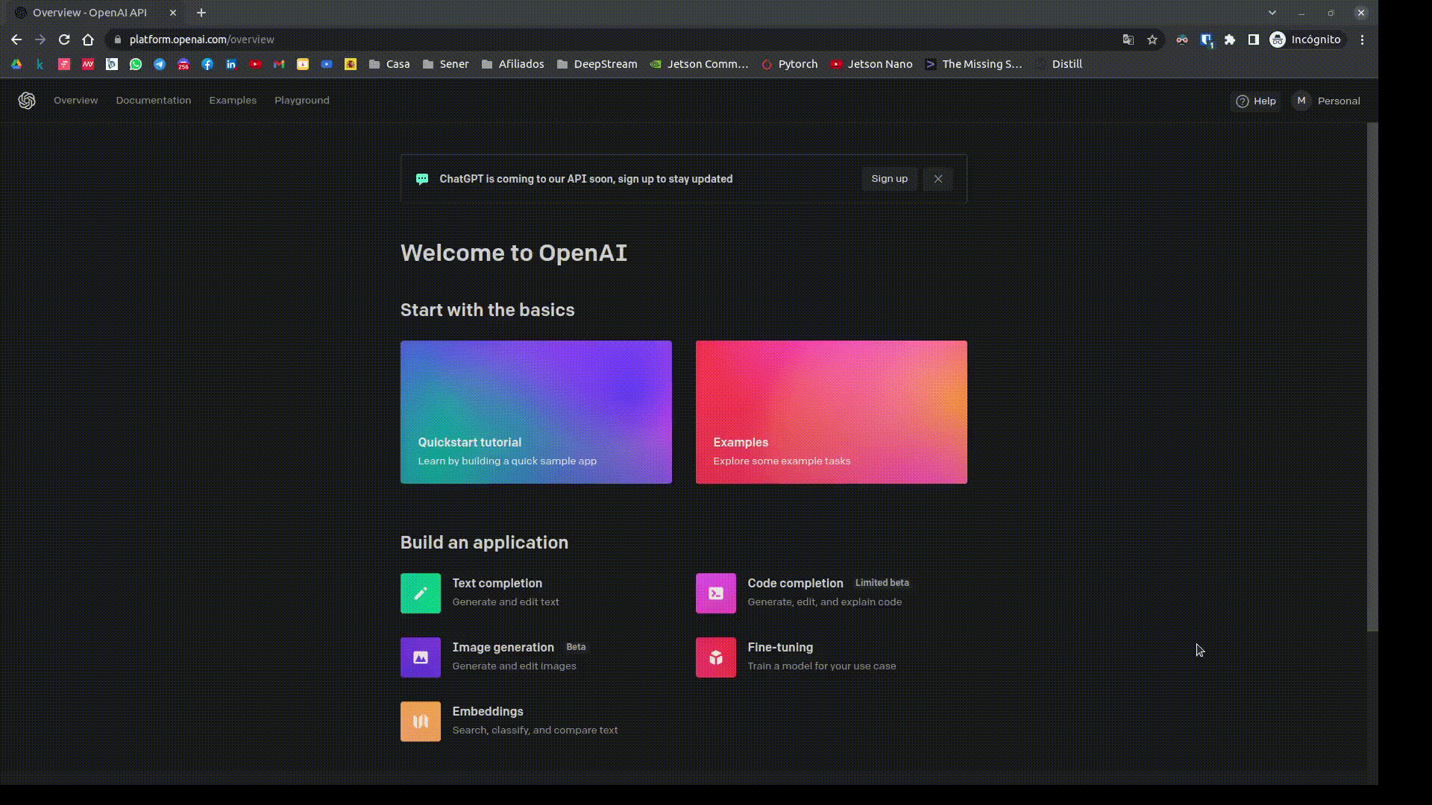The width and height of the screenshot is (1432, 805).
Task: Click the purple Image generation icon
Action: tap(421, 657)
